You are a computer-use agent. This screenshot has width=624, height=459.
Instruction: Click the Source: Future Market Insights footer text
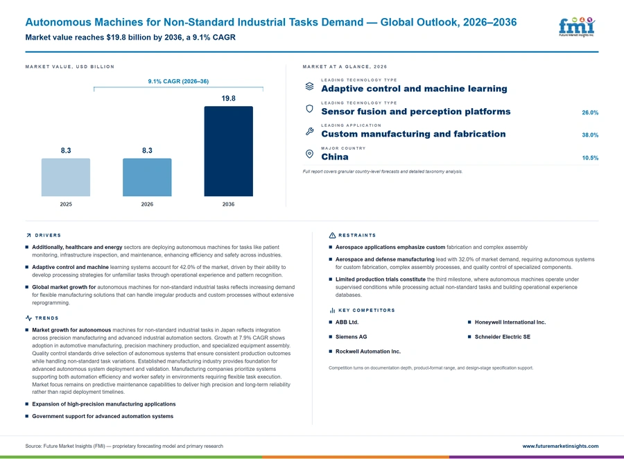tap(124, 447)
